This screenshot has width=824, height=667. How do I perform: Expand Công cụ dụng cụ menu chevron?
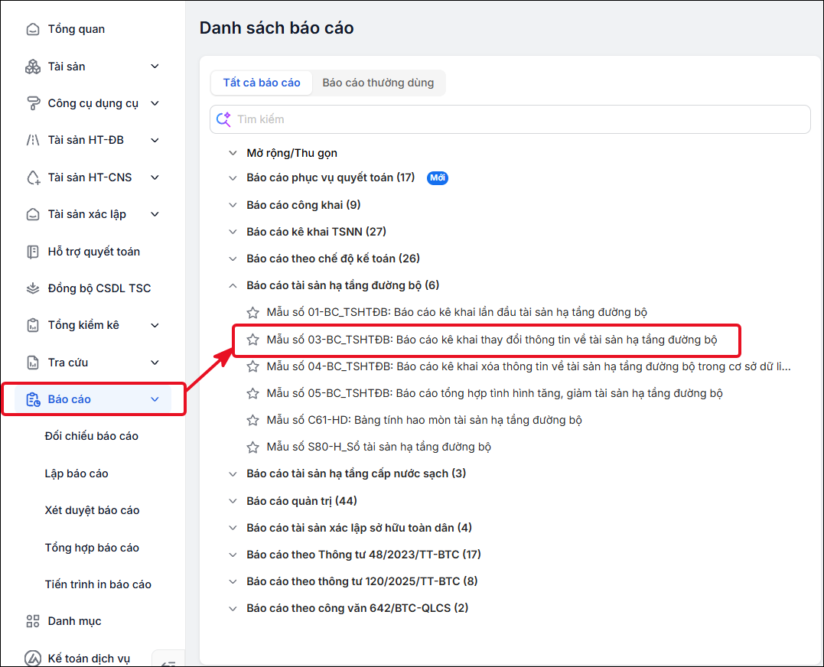tap(155, 103)
